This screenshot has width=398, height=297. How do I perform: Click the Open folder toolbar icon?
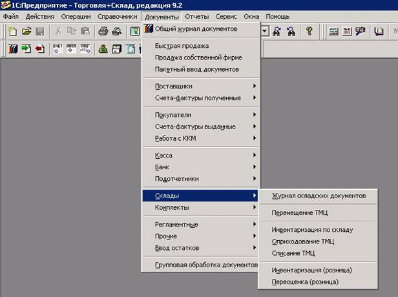tap(26, 31)
